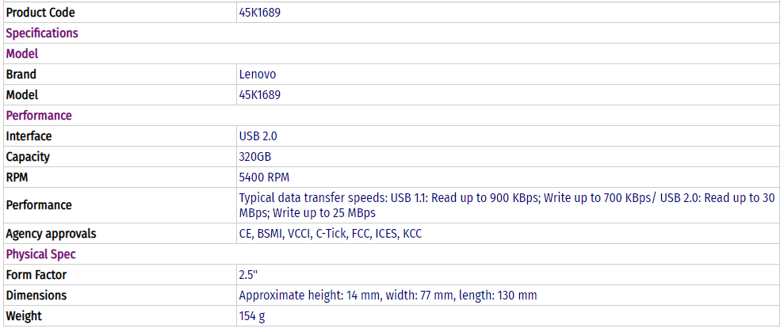Viewport: 784px width, 332px height.
Task: Click the Product Code row label
Action: pyautogui.click(x=40, y=13)
